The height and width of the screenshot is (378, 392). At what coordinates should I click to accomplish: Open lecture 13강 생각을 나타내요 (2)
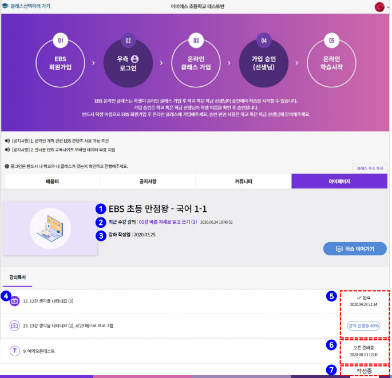click(x=68, y=325)
